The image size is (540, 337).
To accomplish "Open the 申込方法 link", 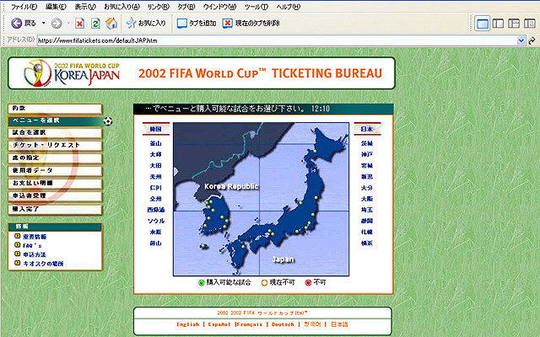I will tap(35, 254).
